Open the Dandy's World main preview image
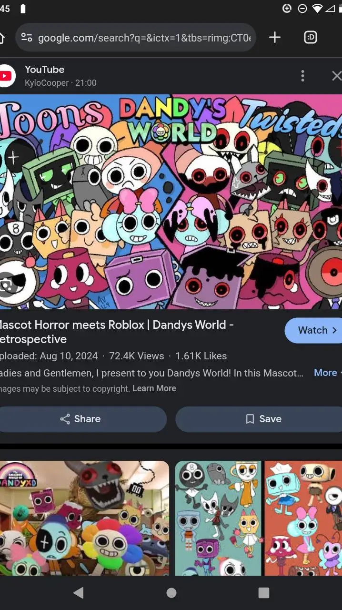 click(171, 202)
